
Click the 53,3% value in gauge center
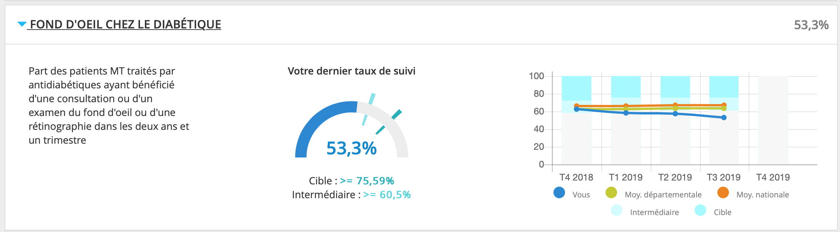[x=351, y=148]
